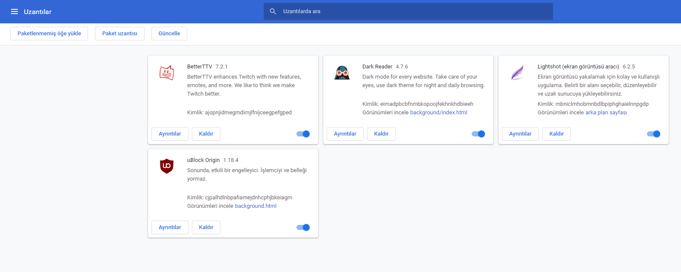681x272 pixels.
Task: Click the BetterTTV extension name
Action: pyautogui.click(x=199, y=67)
